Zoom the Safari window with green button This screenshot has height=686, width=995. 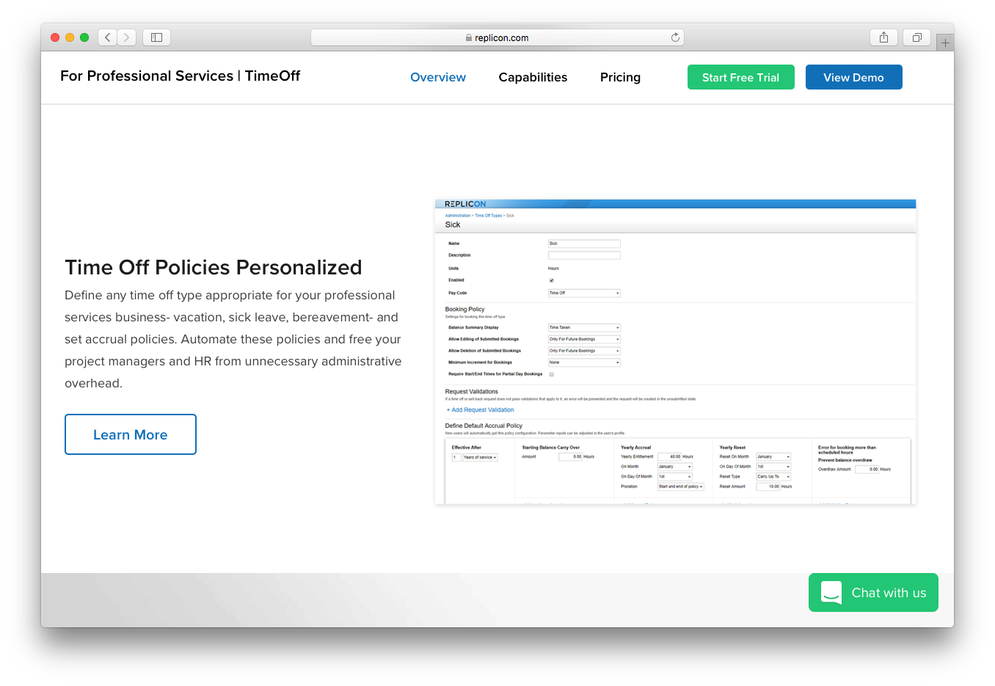click(84, 37)
